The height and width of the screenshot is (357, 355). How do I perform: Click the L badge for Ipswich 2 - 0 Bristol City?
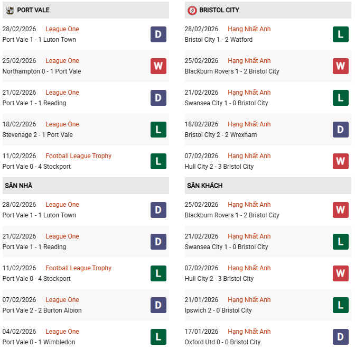click(x=341, y=305)
